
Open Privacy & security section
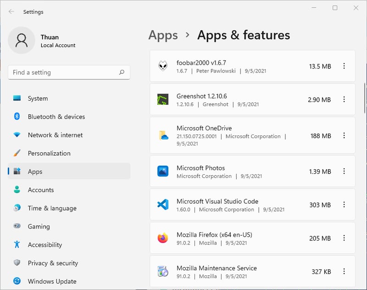(53, 263)
